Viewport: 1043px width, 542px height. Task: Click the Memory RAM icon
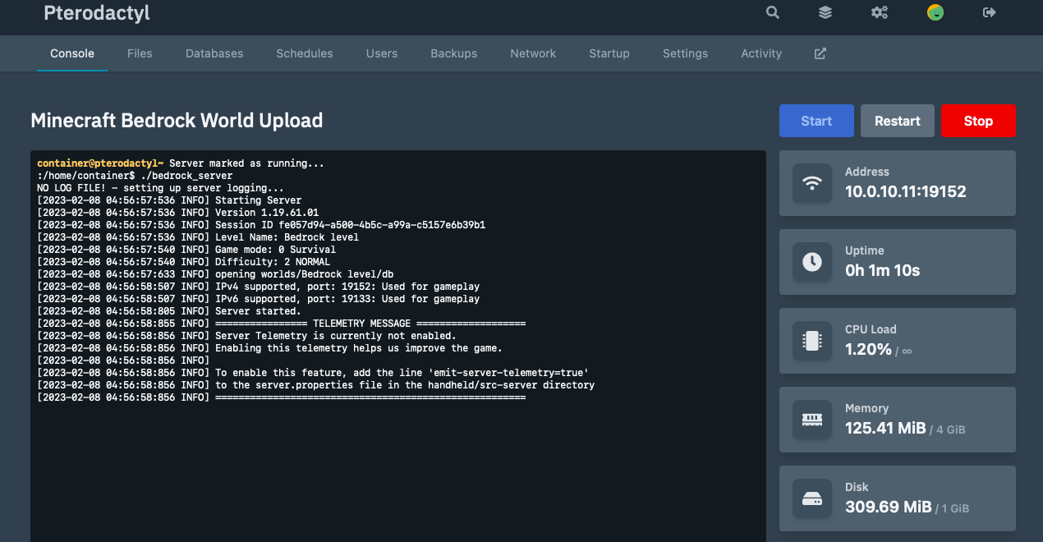(x=811, y=420)
